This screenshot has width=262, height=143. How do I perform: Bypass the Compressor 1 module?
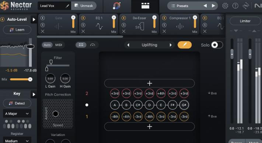164,18
